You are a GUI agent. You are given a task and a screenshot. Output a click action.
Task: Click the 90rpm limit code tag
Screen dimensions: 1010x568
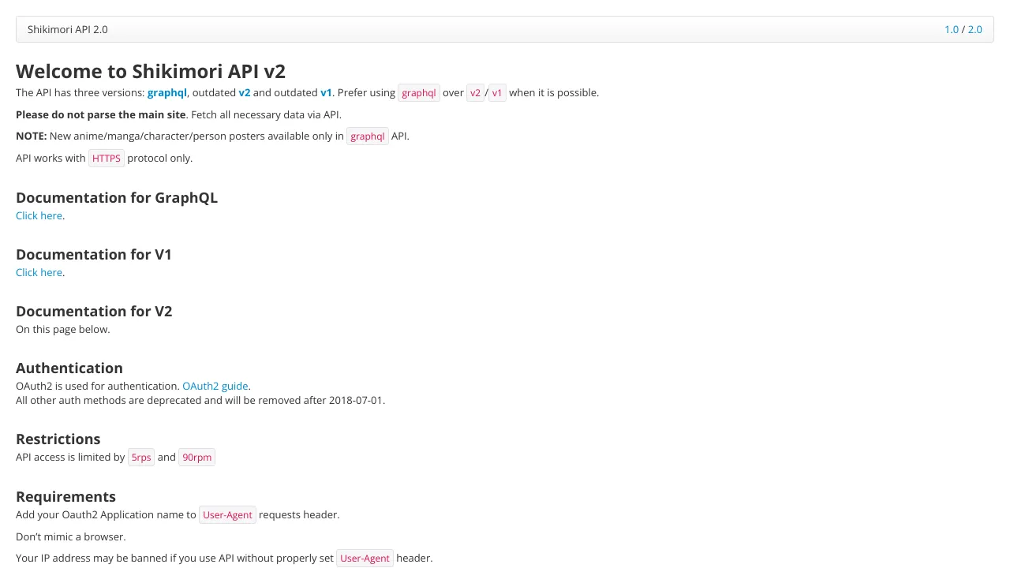[x=196, y=458]
